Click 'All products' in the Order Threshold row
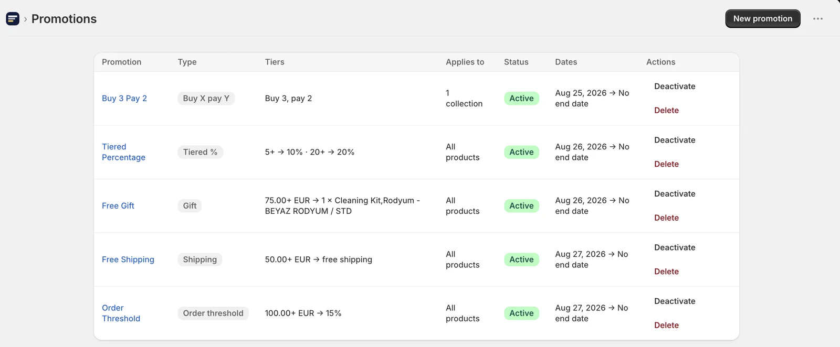Viewport: 840px width, 347px height. 463,313
